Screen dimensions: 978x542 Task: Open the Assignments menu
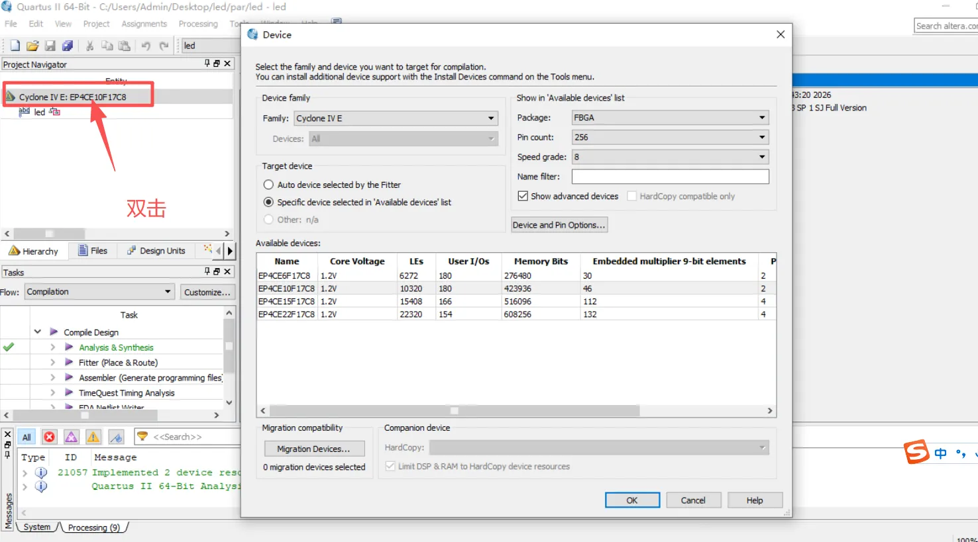[144, 24]
